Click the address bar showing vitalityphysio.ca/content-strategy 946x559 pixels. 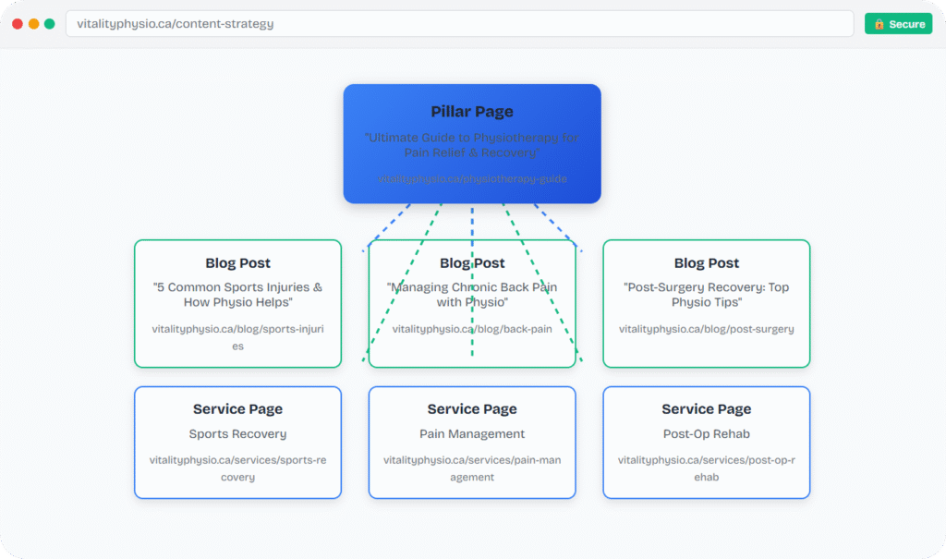(459, 23)
